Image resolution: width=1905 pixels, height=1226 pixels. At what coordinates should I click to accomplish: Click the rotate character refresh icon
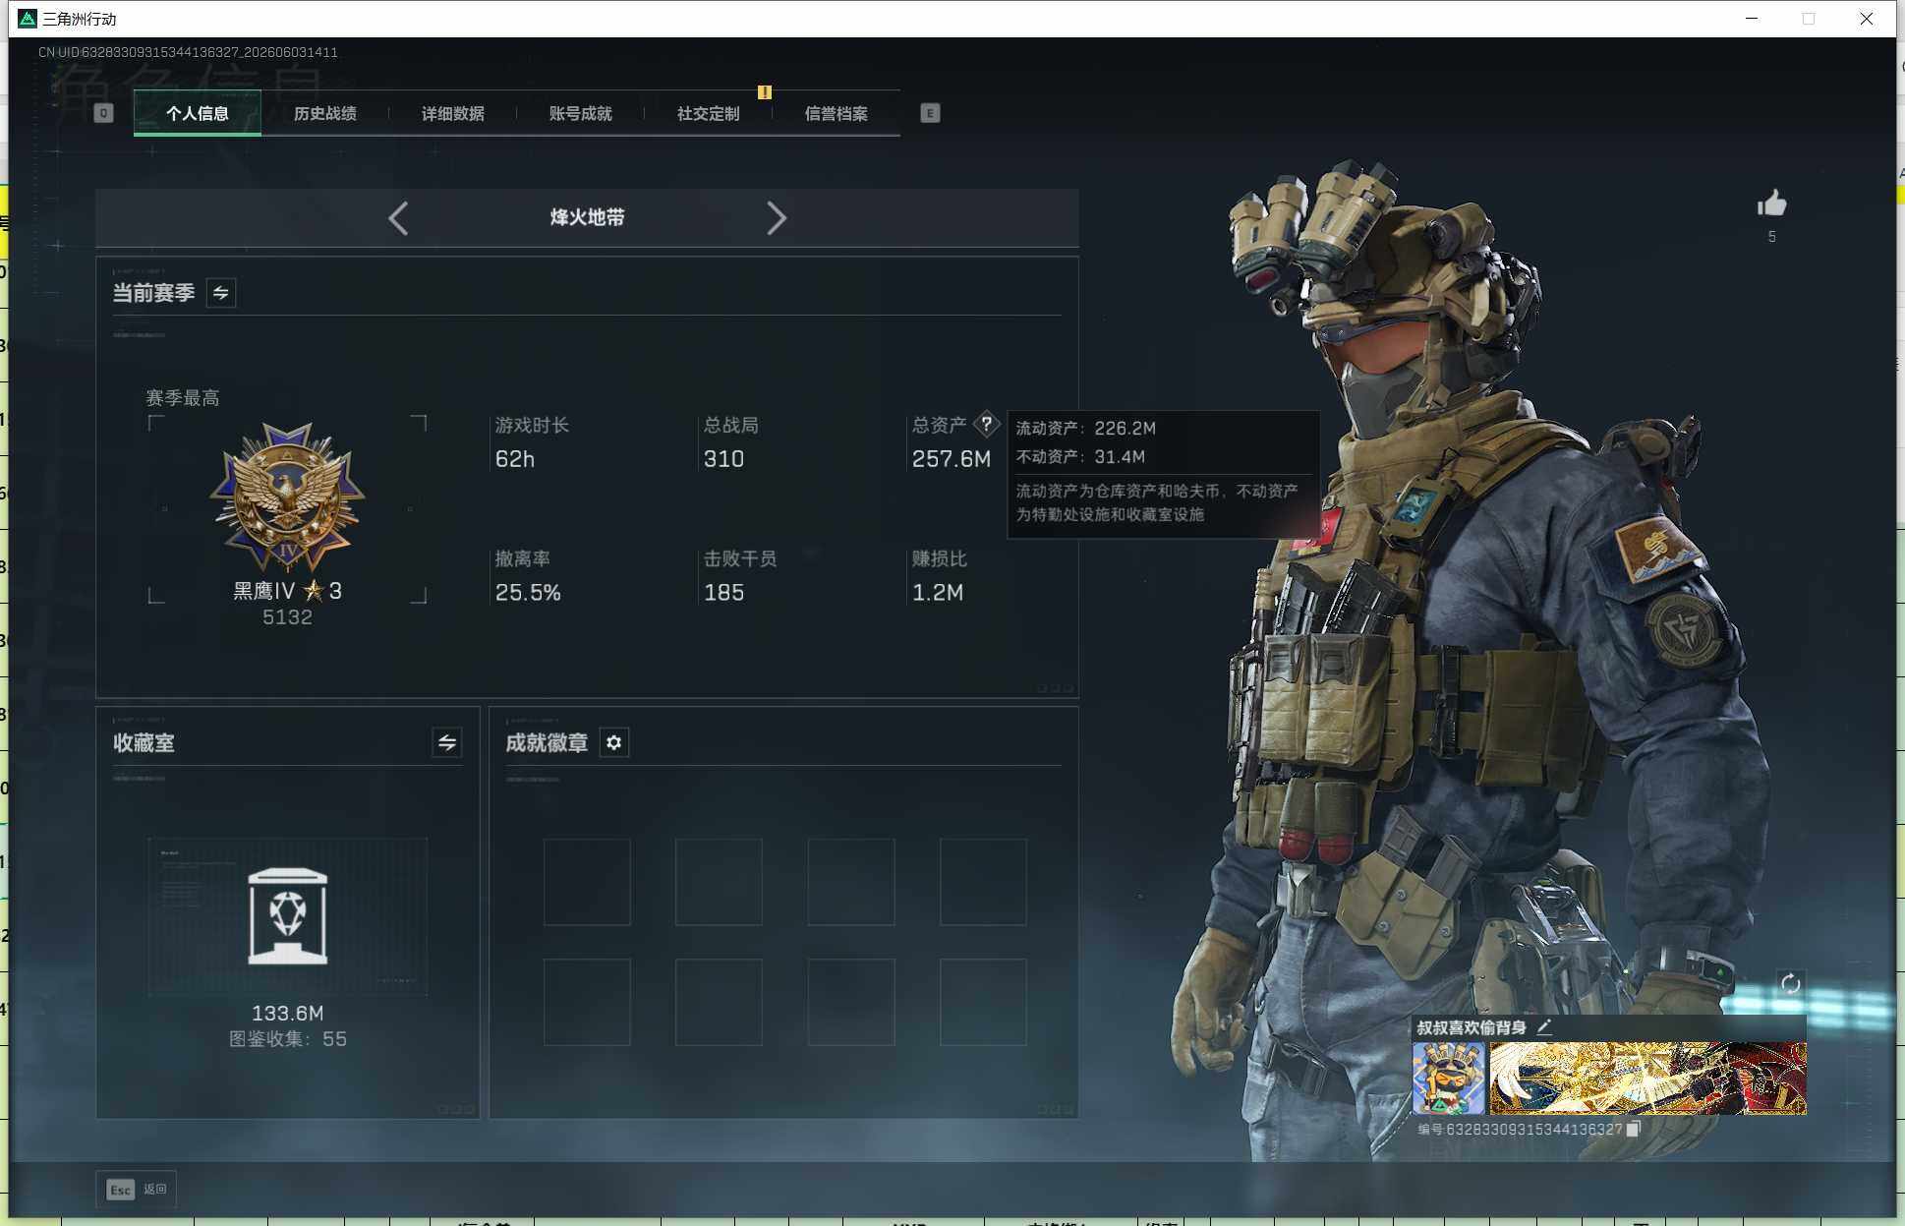click(x=1790, y=983)
